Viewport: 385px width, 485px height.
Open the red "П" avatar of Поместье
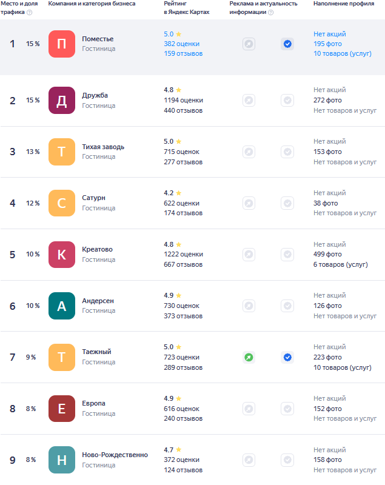click(x=62, y=44)
